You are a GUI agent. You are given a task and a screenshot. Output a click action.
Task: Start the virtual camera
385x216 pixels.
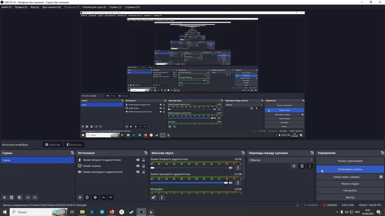(x=346, y=177)
